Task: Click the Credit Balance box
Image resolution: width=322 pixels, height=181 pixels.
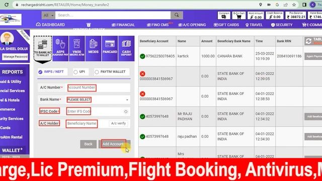Action: [x=275, y=16]
